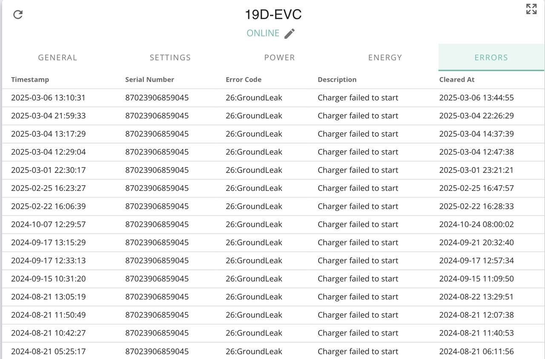Viewport: 545px width, 359px height.
Task: Click cleared time 2024-08-21 11:40:53
Action: (x=476, y=333)
